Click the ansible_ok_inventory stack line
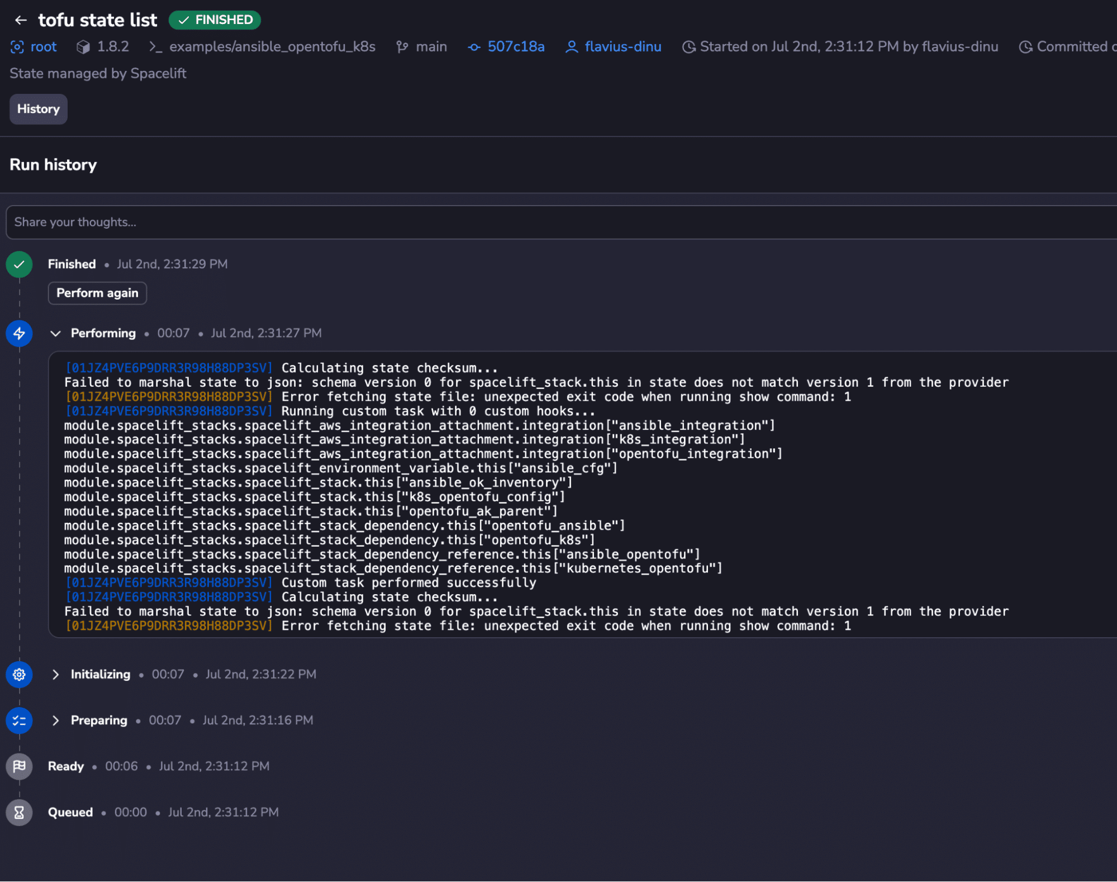Screen dimensions: 1117x882 [319, 483]
